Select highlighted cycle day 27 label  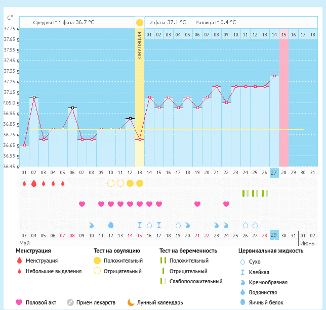pyautogui.click(x=274, y=173)
